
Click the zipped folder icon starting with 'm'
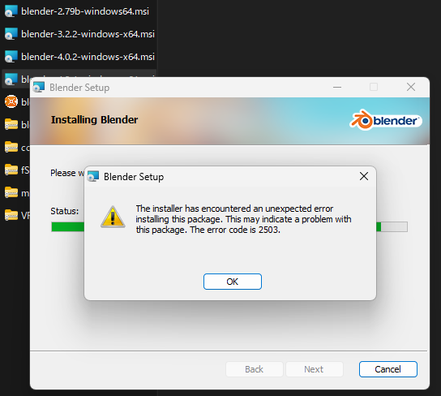coord(11,192)
